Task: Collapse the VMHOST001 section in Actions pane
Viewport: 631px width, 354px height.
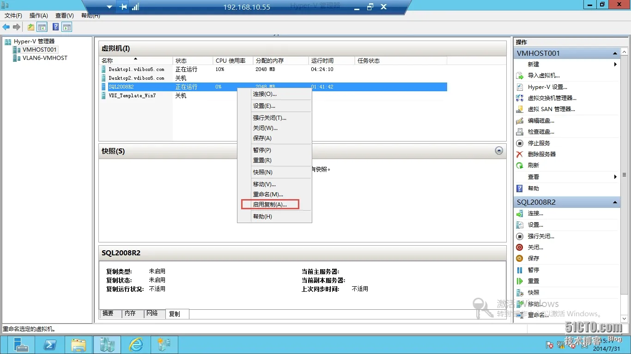Action: [x=615, y=53]
